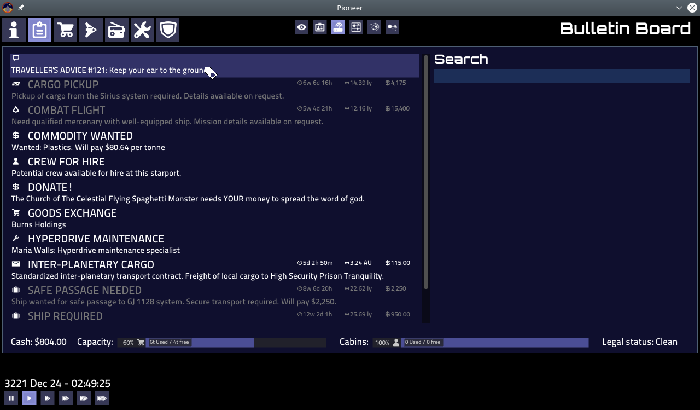Screen dimensions: 700x410
Task: Select the station comms view icon
Action: 338,27
